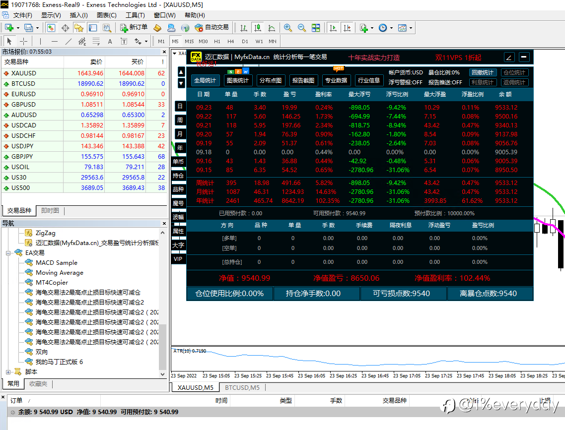Open the 文件(F) menu
Image resolution: width=565 pixels, height=430 pixels.
tap(23, 15)
